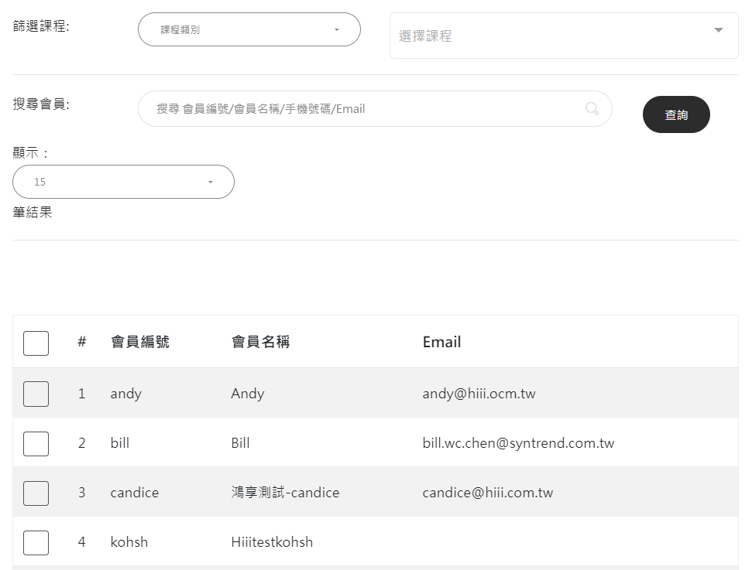This screenshot has width=752, height=570.
Task: Select member name 鴻享測試-candice
Action: coord(285,493)
